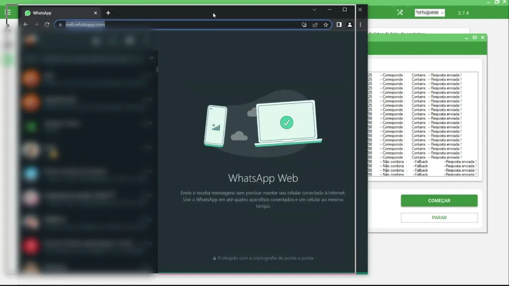509x286 pixels.
Task: Go back with the browser back arrow
Action: 25,25
